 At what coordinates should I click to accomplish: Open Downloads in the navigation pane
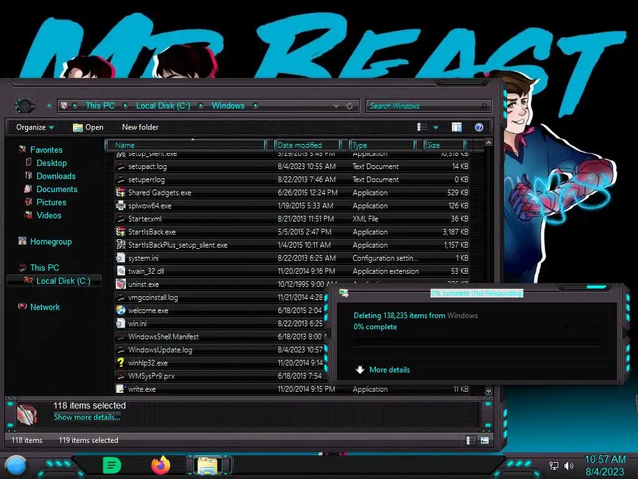click(x=55, y=176)
